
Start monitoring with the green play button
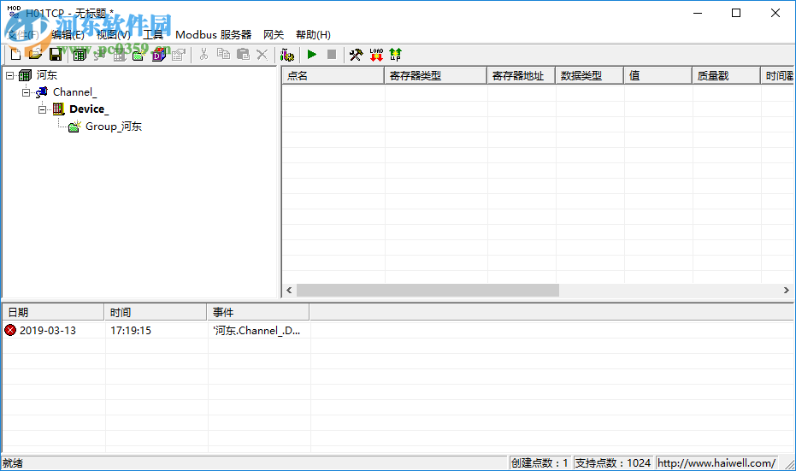pos(312,55)
